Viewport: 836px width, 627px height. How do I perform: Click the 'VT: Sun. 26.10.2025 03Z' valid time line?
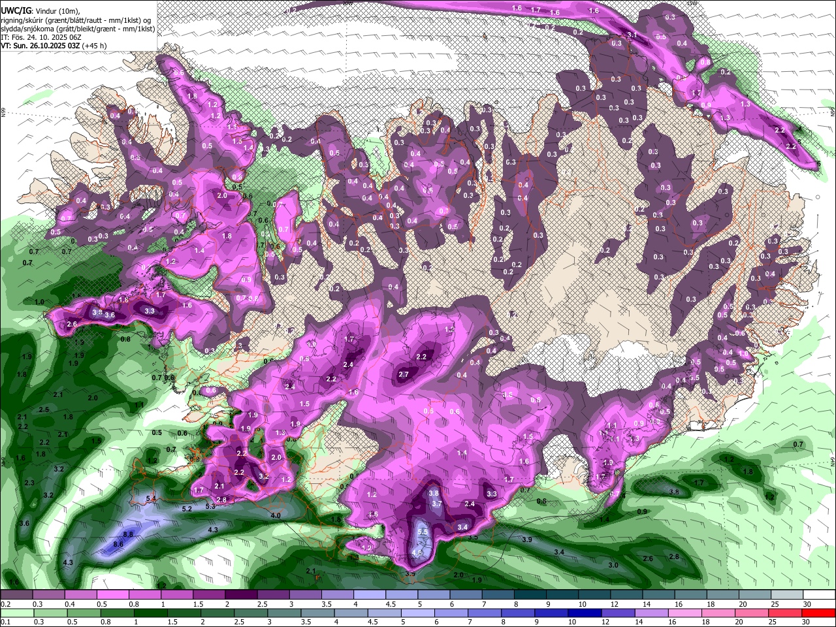tap(40, 46)
